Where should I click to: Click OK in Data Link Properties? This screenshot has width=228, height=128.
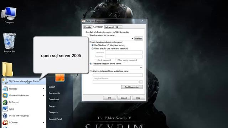(109, 98)
